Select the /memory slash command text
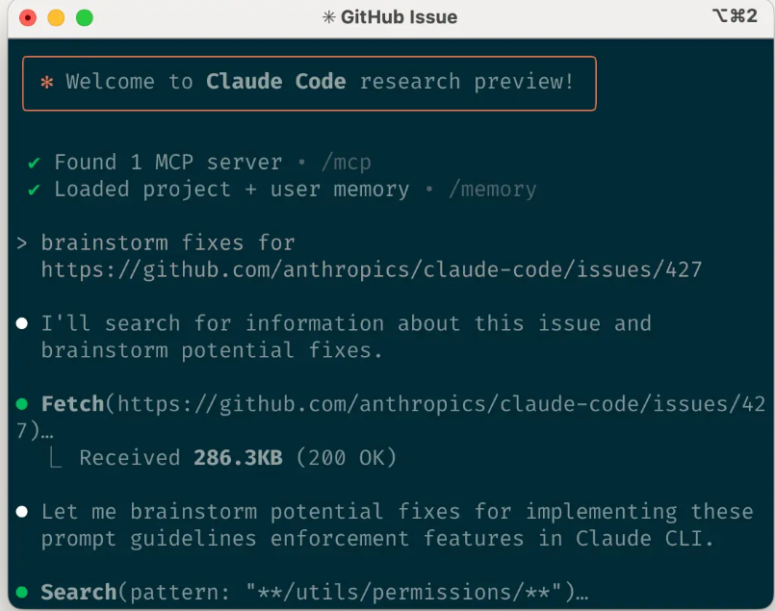775x611 pixels. 492,191
